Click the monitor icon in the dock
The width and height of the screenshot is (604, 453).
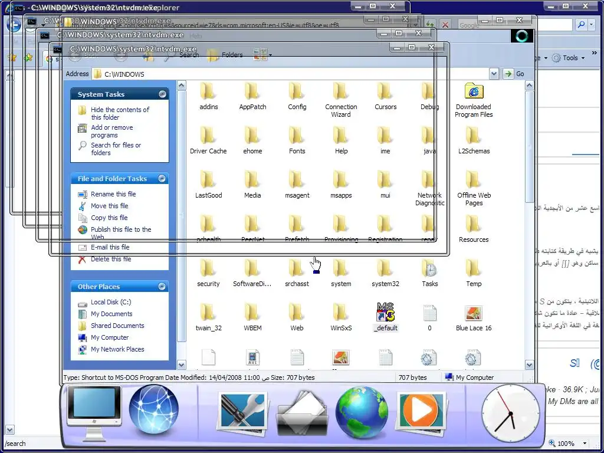pos(94,413)
